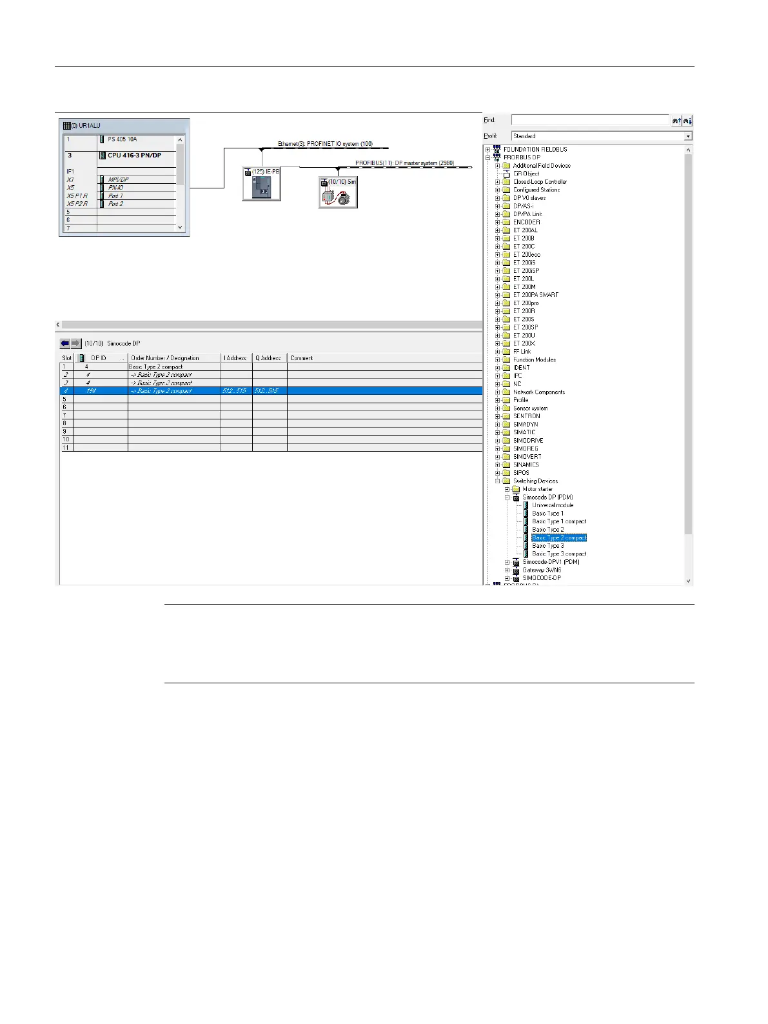Click the Ethernet(3) PROFINET IO system label
Viewport: 768px width, 1024px height.
[325, 144]
